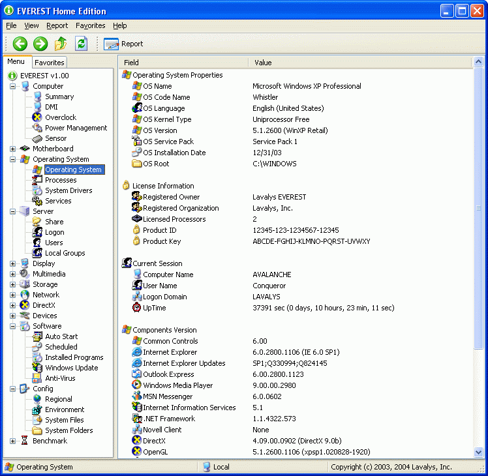488x476 pixels.
Task: Select the Logon icon under Server
Action: point(37,232)
